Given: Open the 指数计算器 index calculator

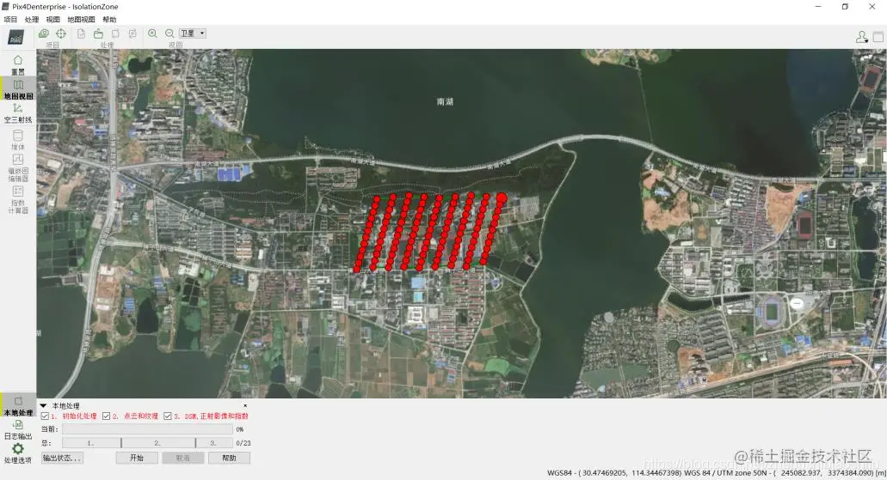Looking at the screenshot, I should (18, 199).
